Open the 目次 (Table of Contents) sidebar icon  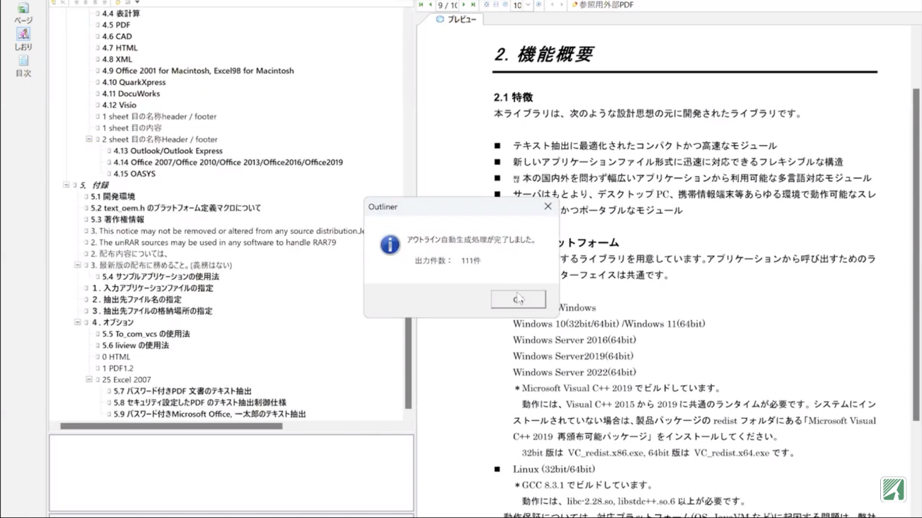[x=23, y=64]
